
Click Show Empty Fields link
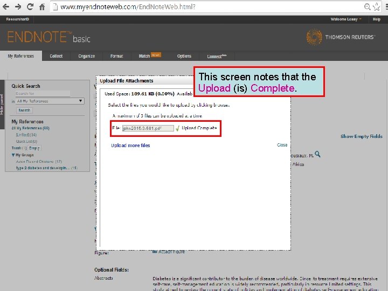tap(362, 136)
